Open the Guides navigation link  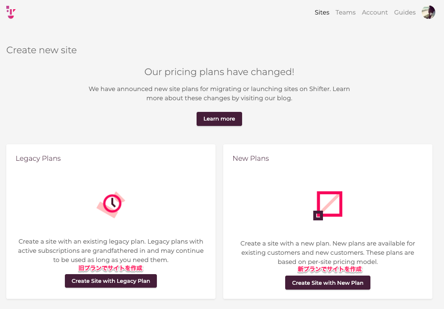pyautogui.click(x=405, y=13)
